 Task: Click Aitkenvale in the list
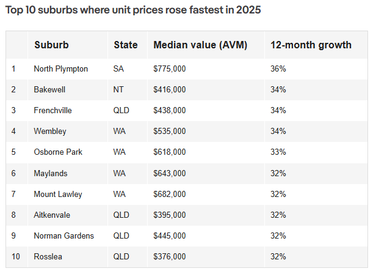point(52,215)
